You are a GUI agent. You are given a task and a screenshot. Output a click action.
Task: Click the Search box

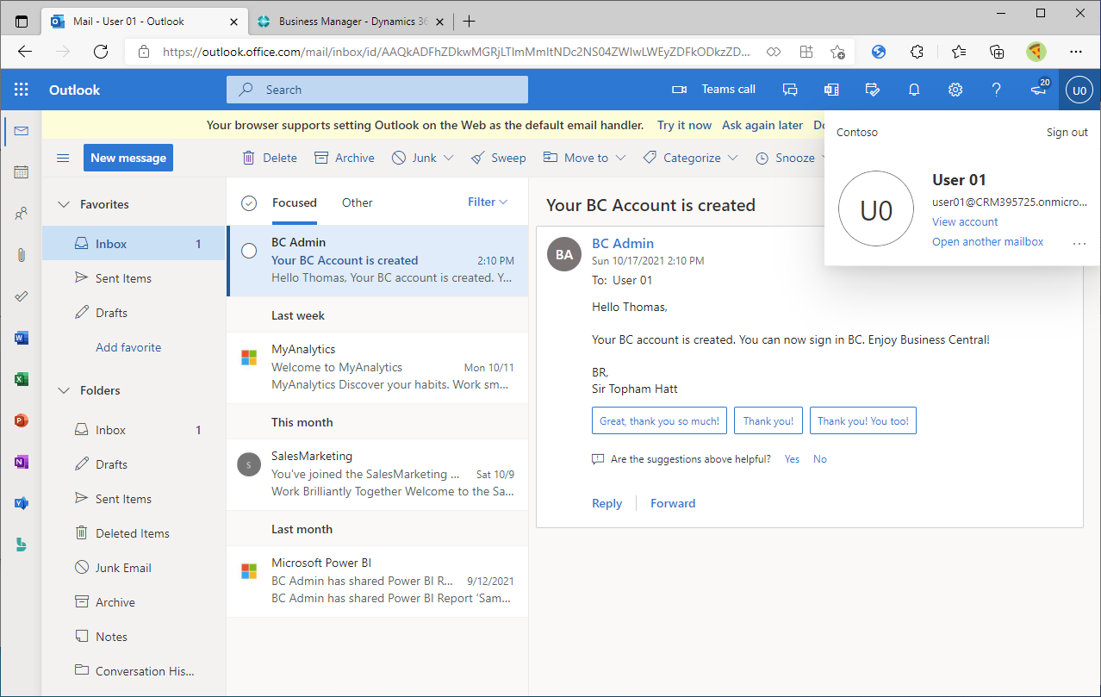click(x=376, y=89)
